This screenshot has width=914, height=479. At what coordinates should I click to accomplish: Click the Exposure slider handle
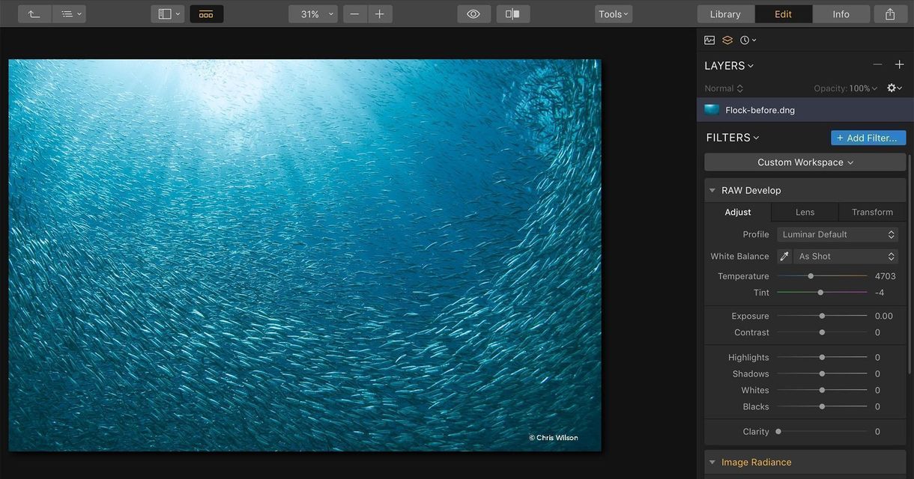[x=822, y=316]
